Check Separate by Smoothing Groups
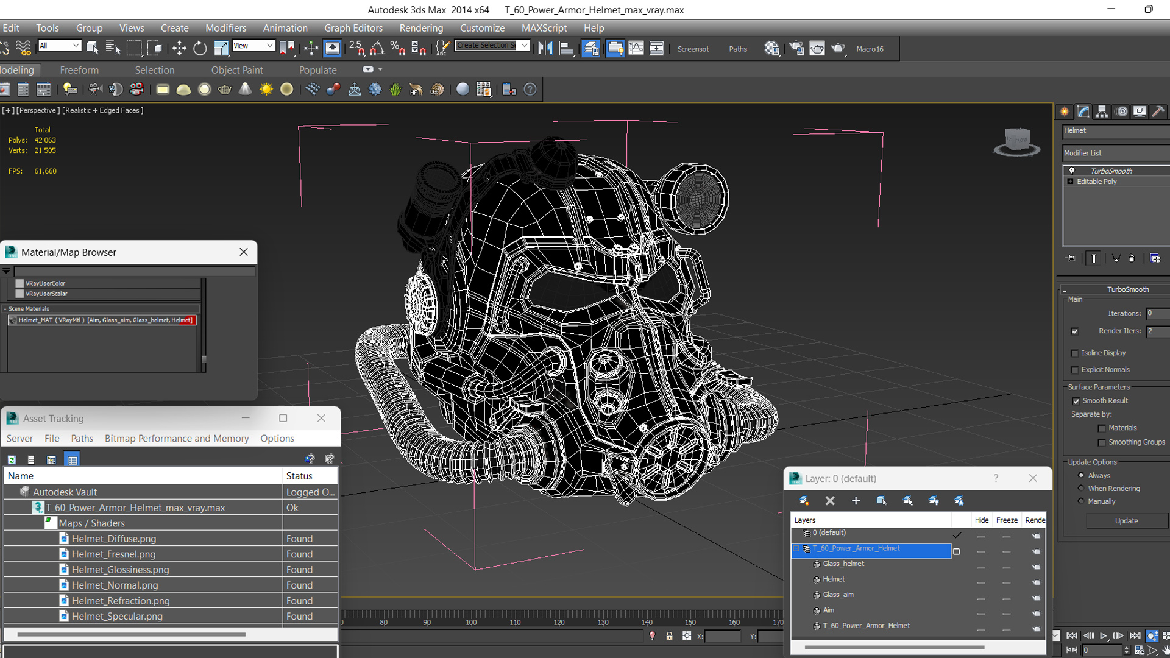Screen dimensions: 1170x658 pos(1102,443)
